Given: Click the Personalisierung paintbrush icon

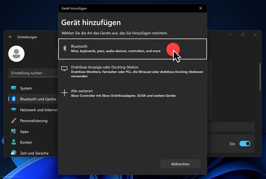Looking at the screenshot, I should pyautogui.click(x=14, y=121).
